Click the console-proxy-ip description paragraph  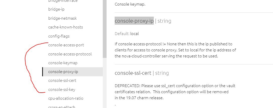click(x=175, y=50)
